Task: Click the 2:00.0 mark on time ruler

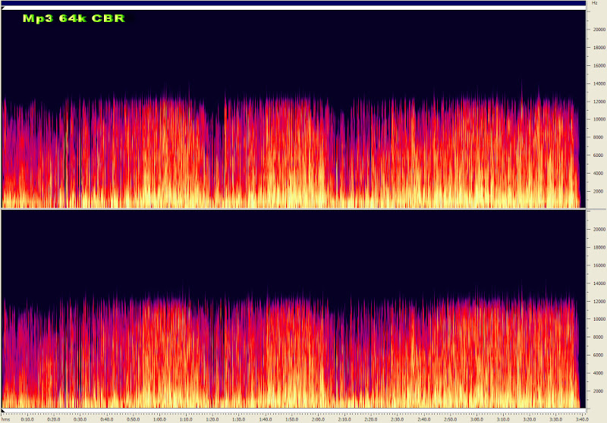Action: (318, 418)
